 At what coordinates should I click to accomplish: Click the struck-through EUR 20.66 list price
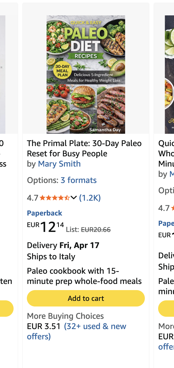pyautogui.click(x=96, y=229)
